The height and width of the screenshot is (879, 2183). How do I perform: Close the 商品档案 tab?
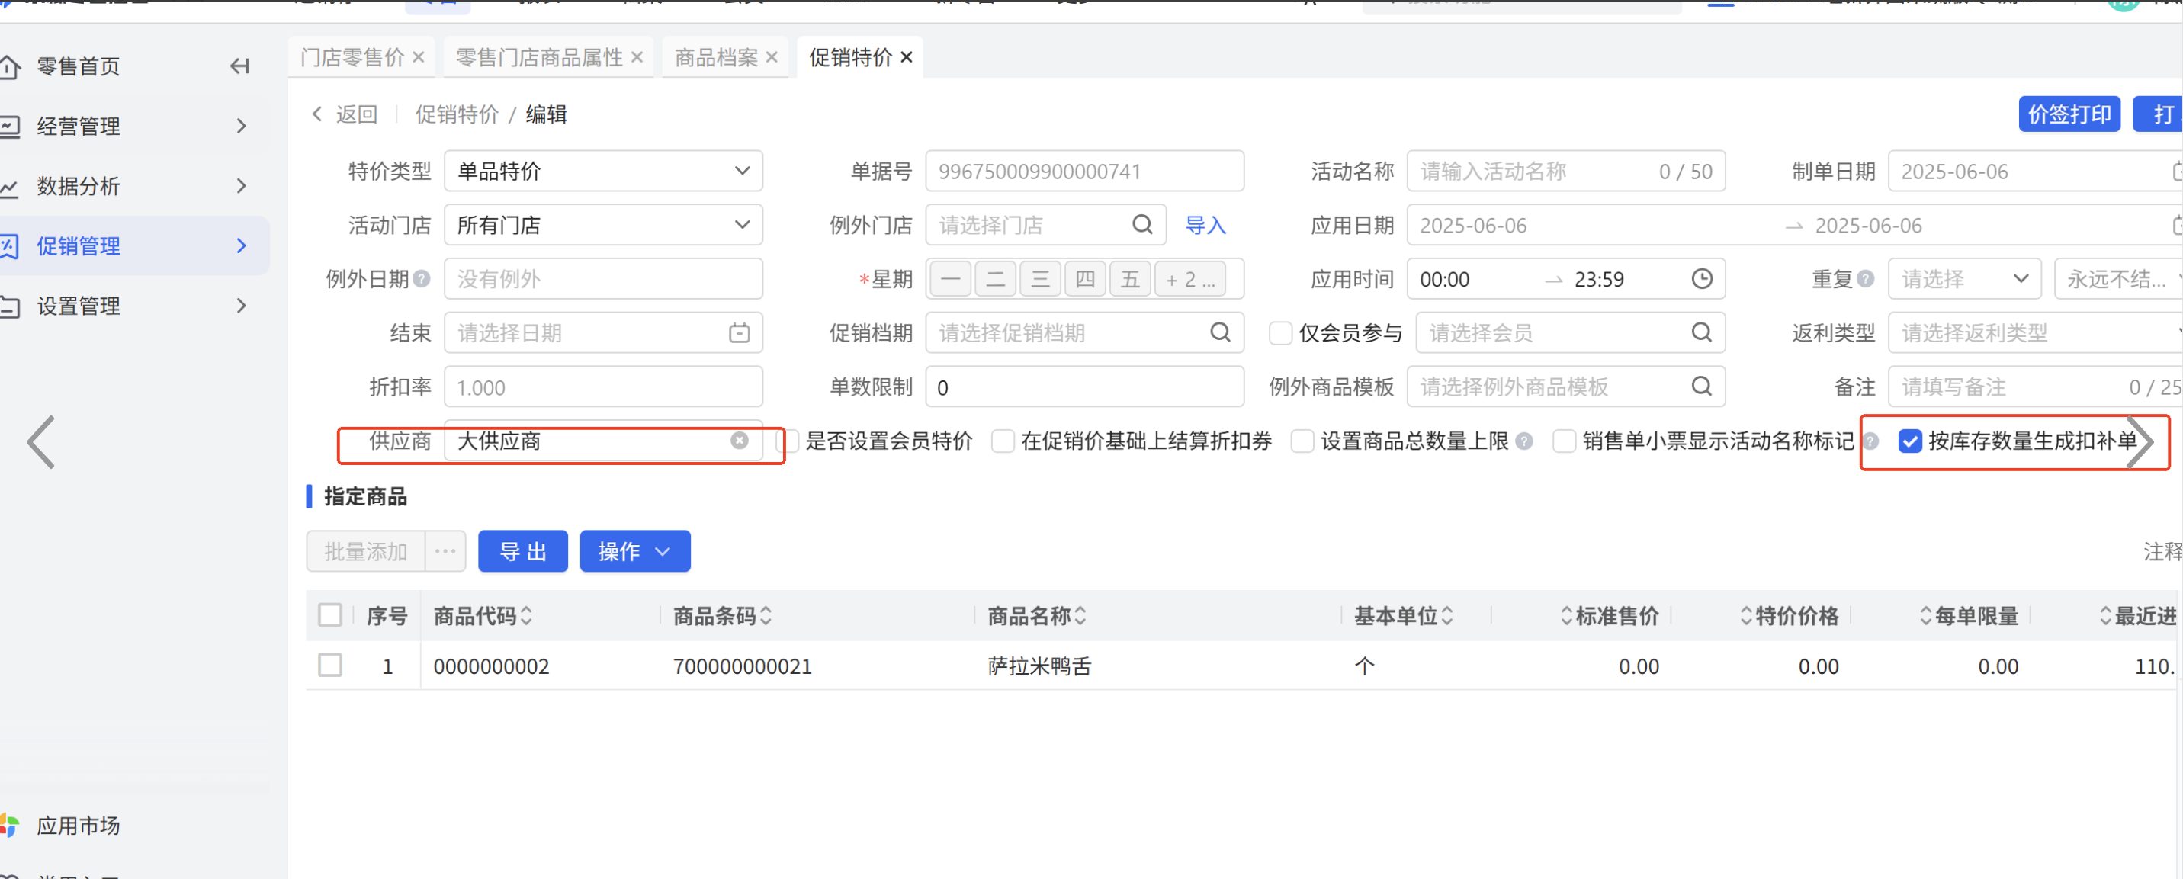click(772, 56)
